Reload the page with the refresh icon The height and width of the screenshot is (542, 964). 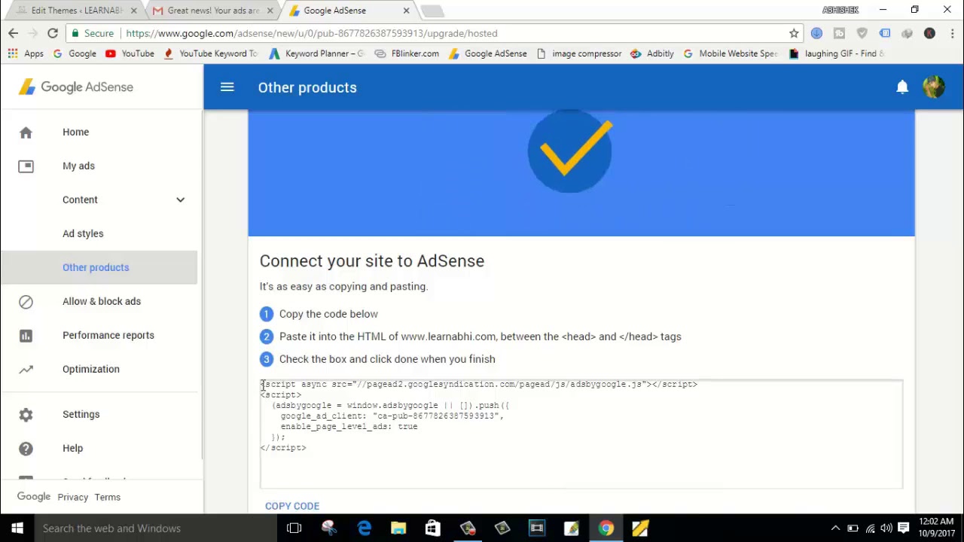53,33
